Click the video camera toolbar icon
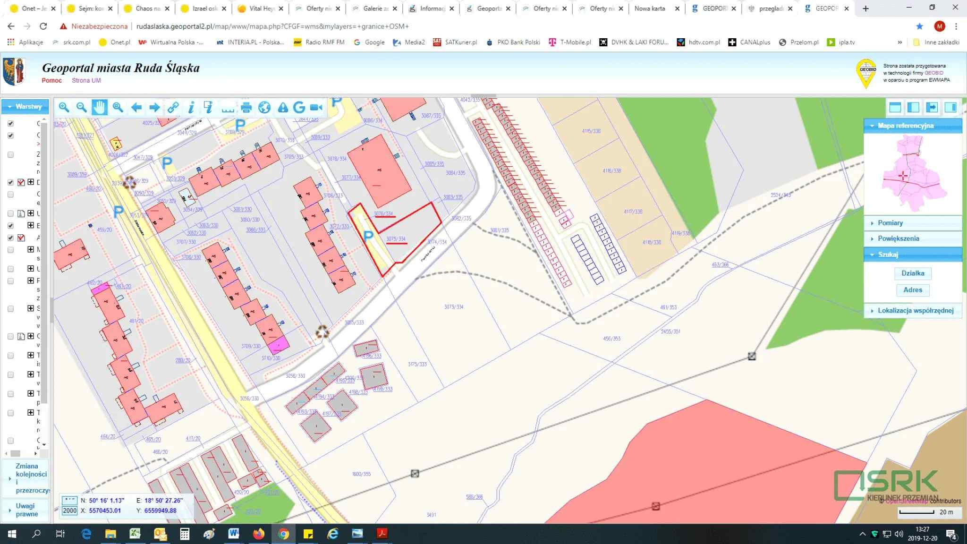Viewport: 967px width, 544px height. tap(316, 107)
